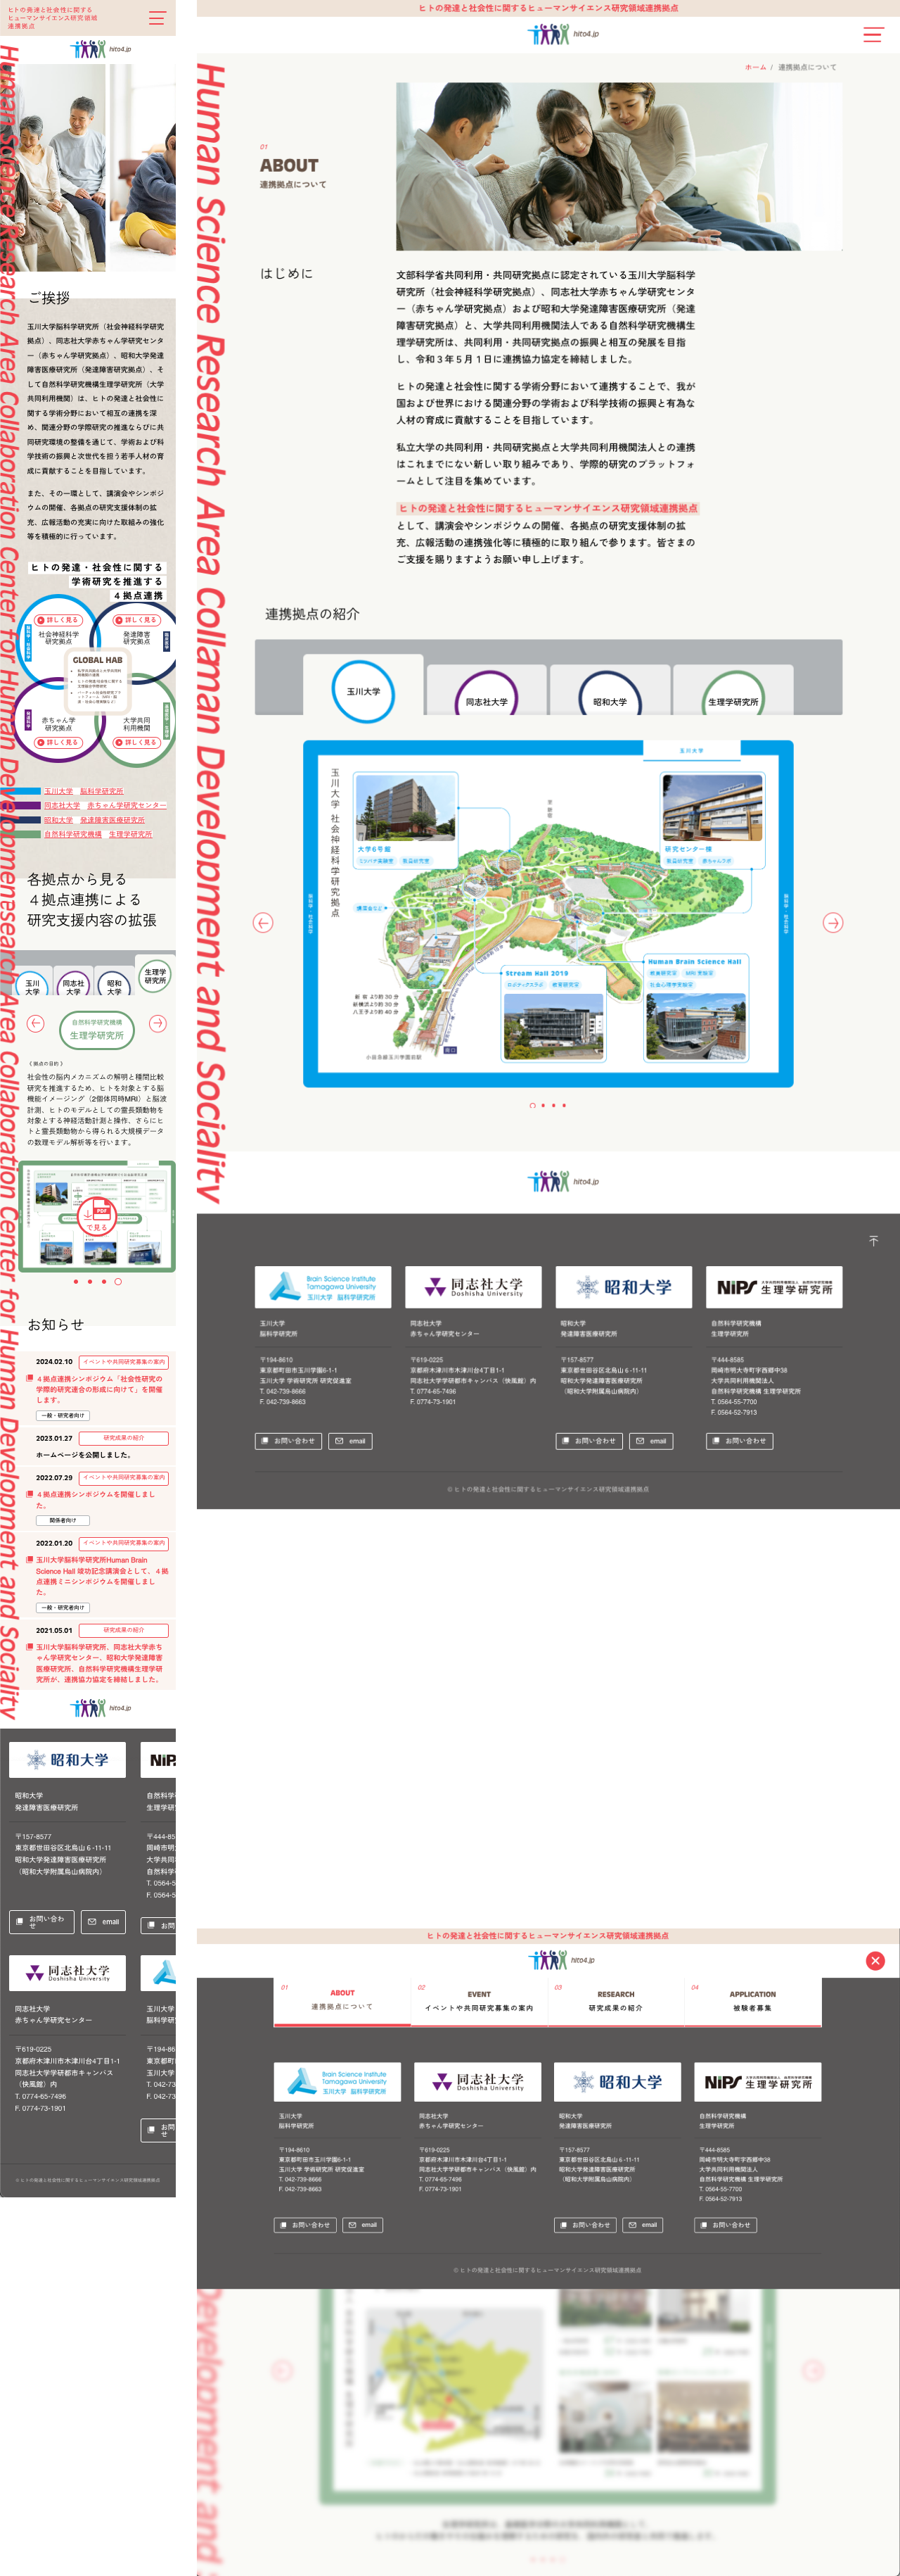Viewport: 900px width, 2576px height.
Task: Open the mobile hamburger menu icon
Action: pyautogui.click(x=157, y=18)
